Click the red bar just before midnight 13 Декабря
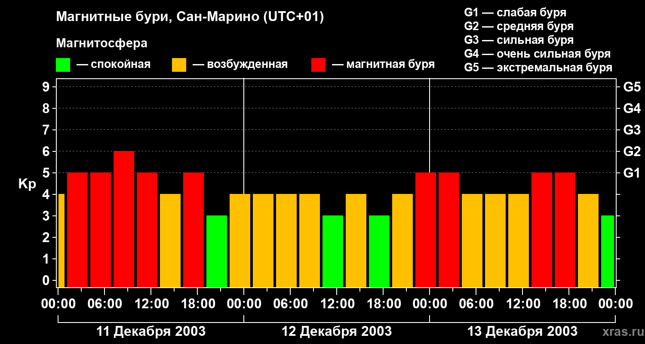 pyautogui.click(x=426, y=230)
